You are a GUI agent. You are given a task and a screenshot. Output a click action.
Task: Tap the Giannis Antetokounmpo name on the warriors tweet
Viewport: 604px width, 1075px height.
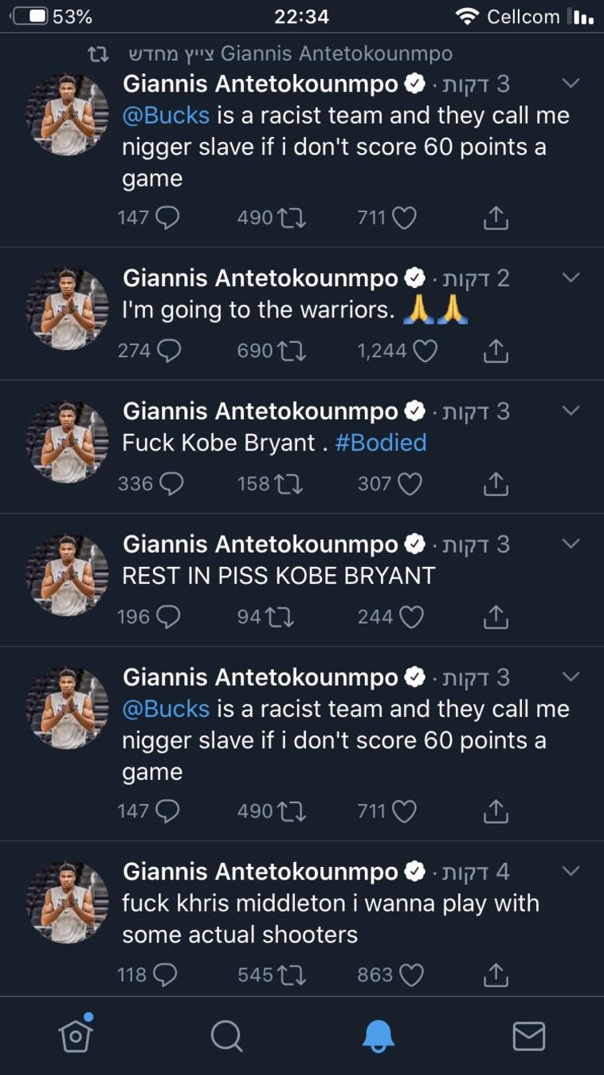[260, 278]
